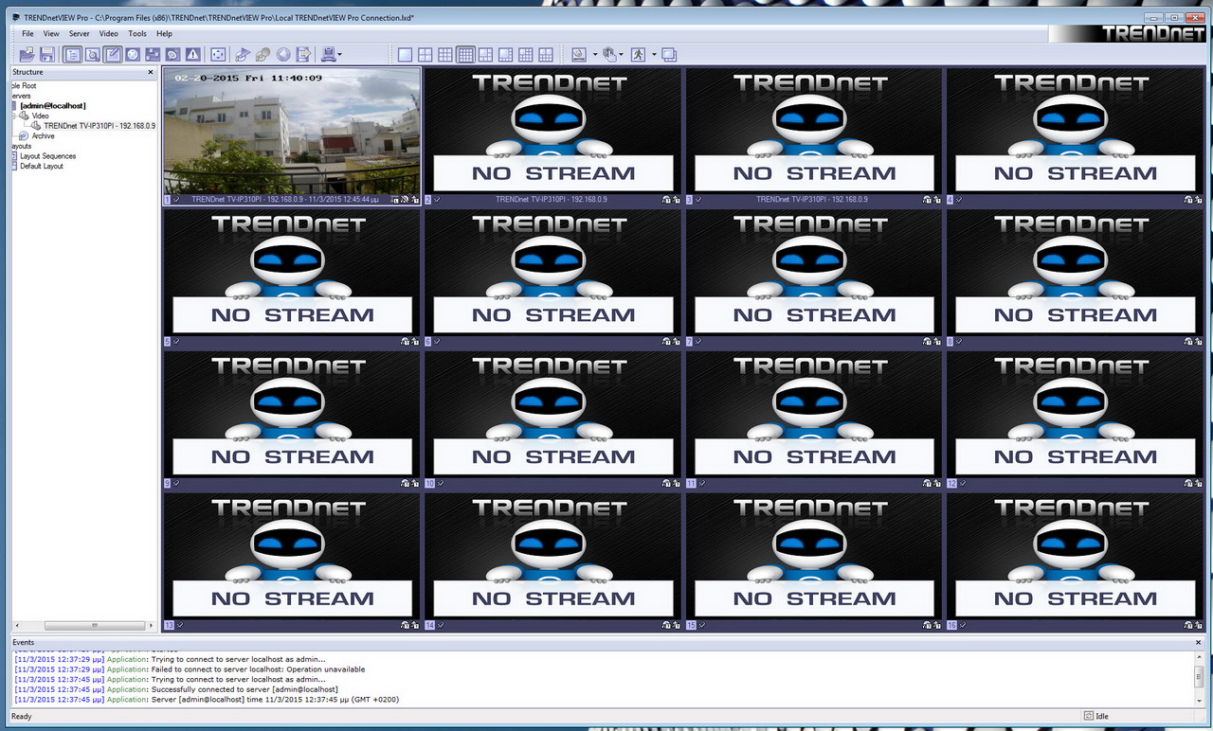This screenshot has height=731, width=1213.
Task: Click the round back arrow icon
Action: pos(283,55)
